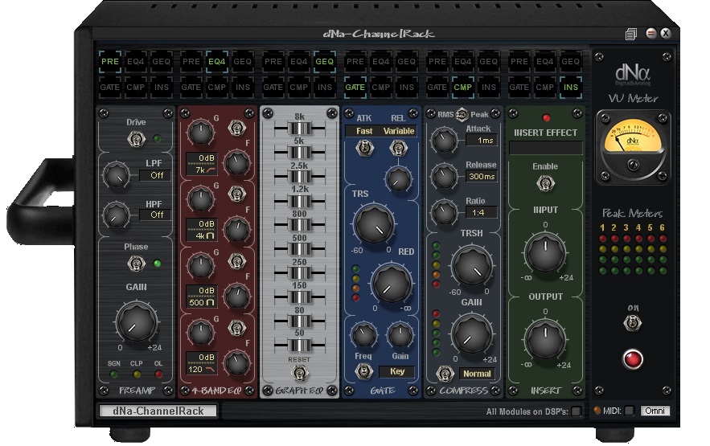Click the dNa-ChannelRack preset name field
The height and width of the screenshot is (446, 710).
(x=158, y=411)
